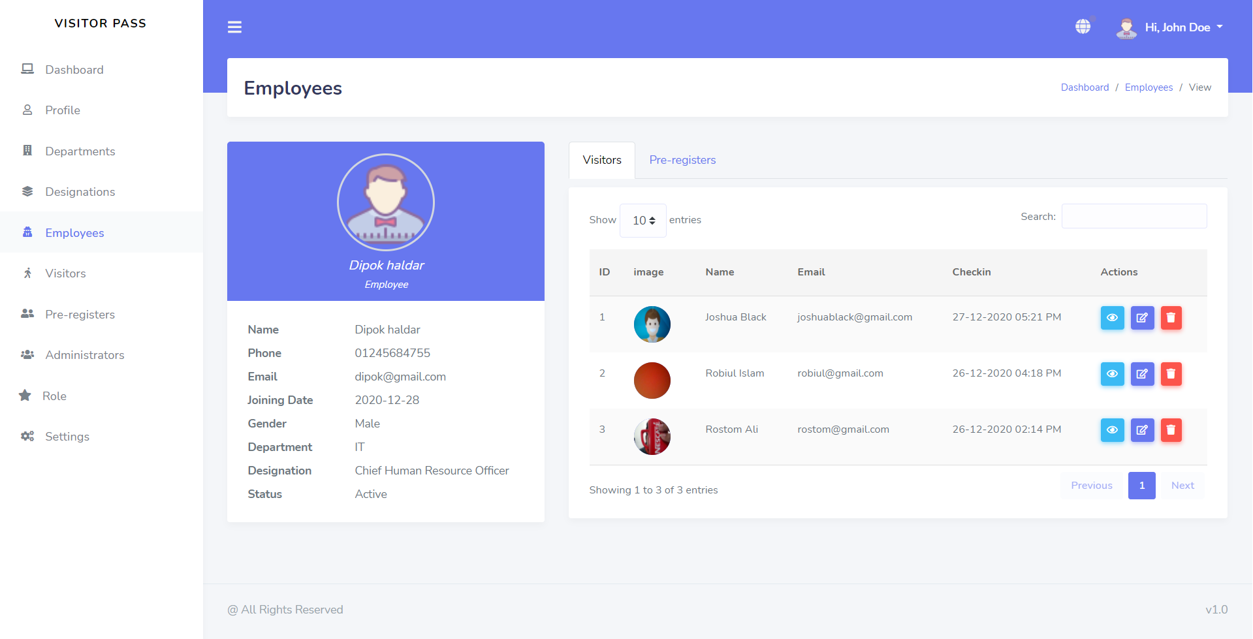Select the Profile icon in the sidebar

click(x=27, y=110)
